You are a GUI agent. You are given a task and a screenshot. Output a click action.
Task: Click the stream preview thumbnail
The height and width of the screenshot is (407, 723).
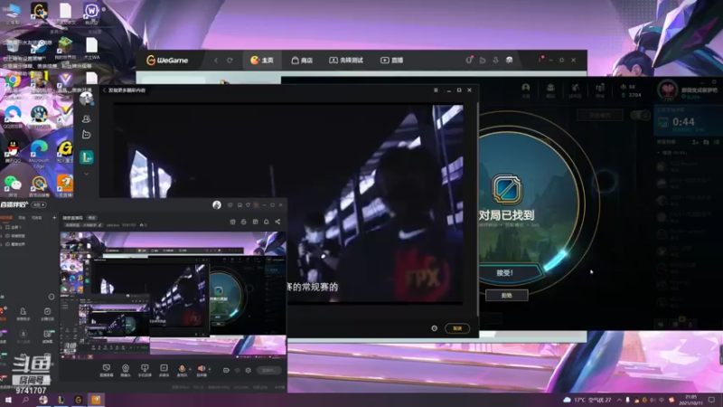173,296
